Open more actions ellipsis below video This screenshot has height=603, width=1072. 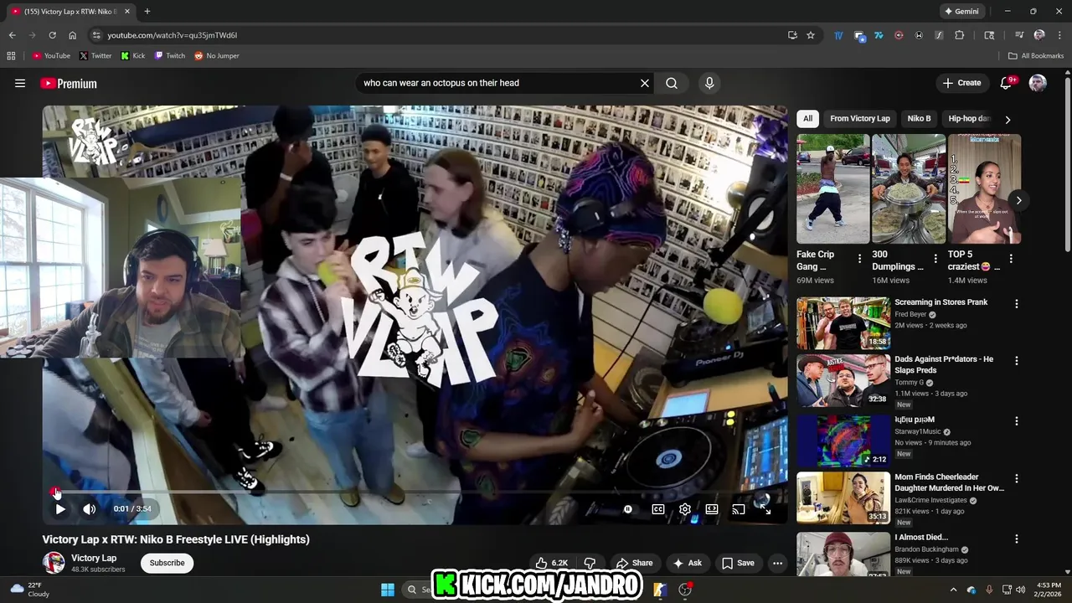tap(777, 563)
